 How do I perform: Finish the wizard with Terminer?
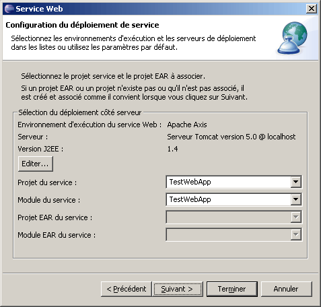click(x=232, y=289)
